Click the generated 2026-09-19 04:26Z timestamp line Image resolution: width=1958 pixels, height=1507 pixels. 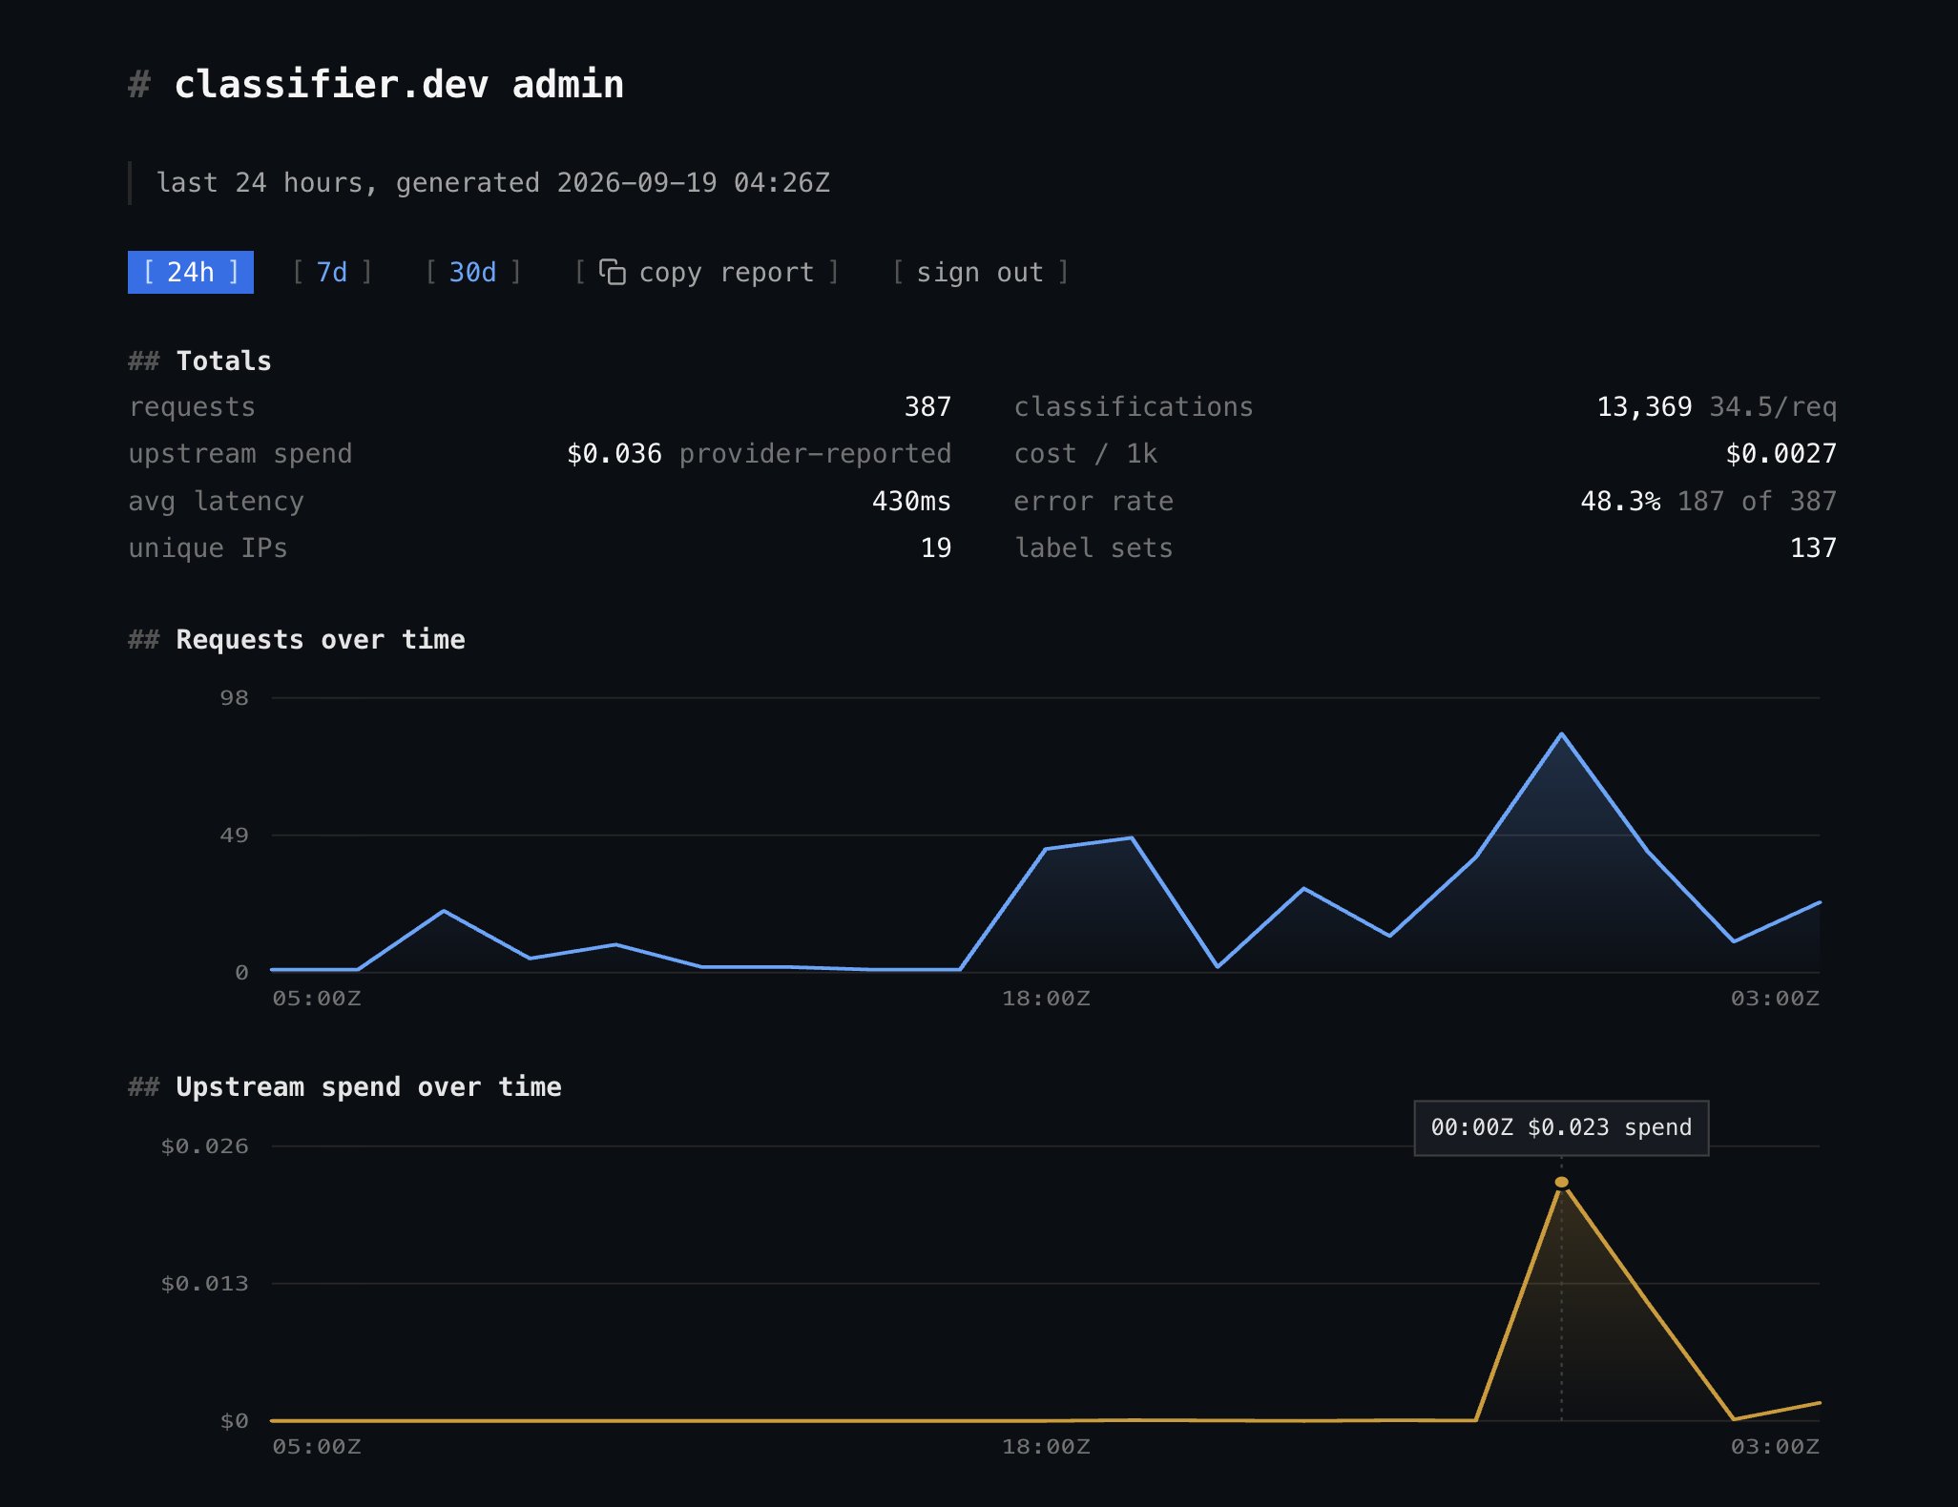[x=492, y=183]
